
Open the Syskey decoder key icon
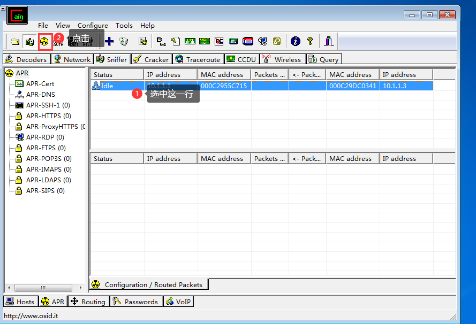coord(277,41)
